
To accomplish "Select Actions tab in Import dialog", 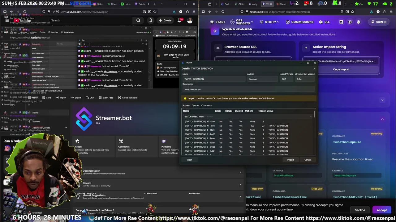I will click(x=186, y=105).
